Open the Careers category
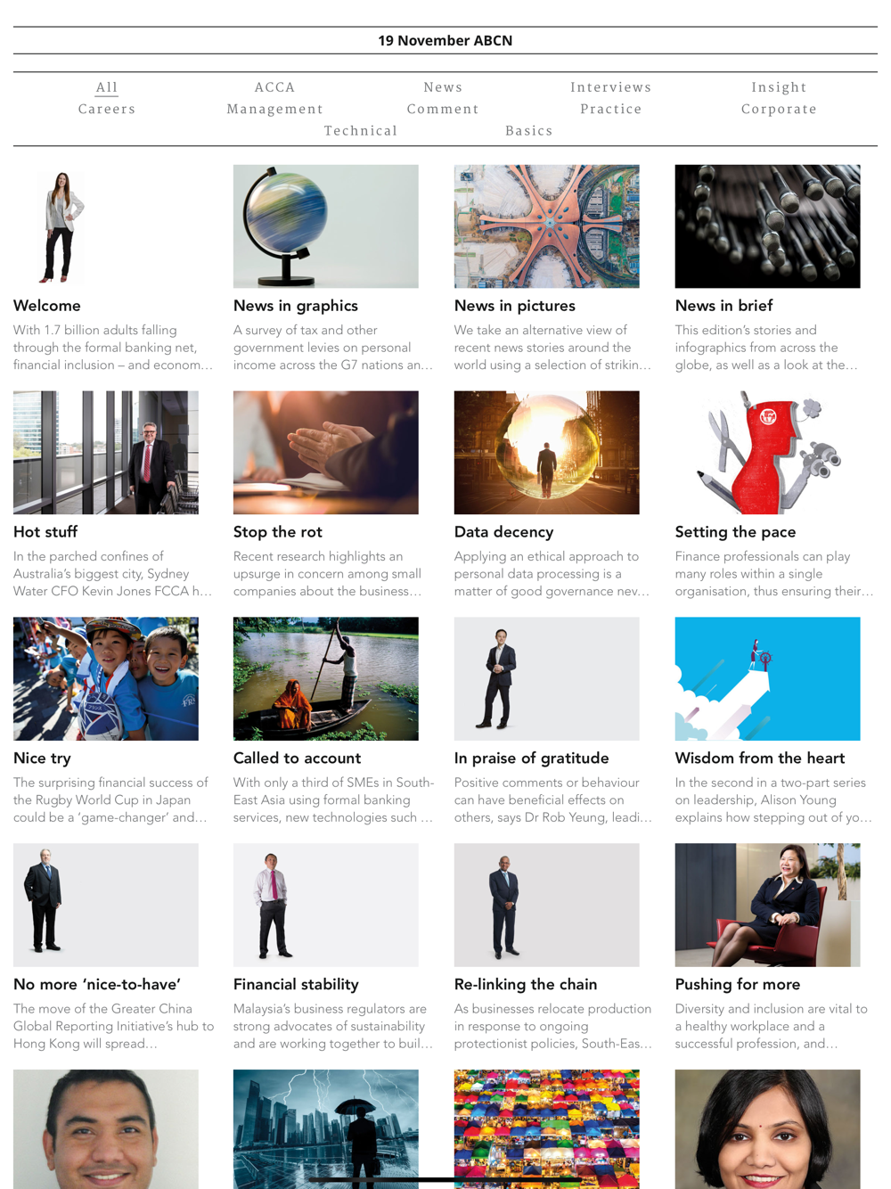Viewport: 891px width, 1189px height. coord(107,109)
